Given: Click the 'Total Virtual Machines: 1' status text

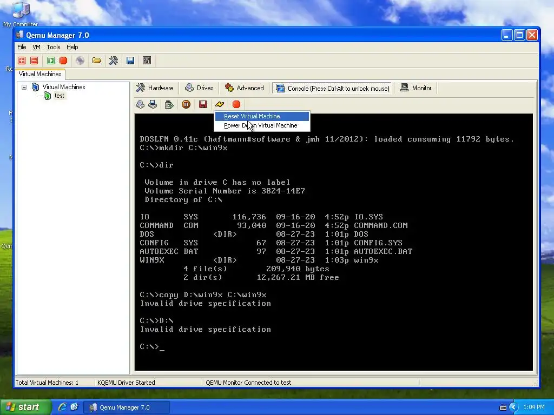Looking at the screenshot, I should (x=47, y=383).
